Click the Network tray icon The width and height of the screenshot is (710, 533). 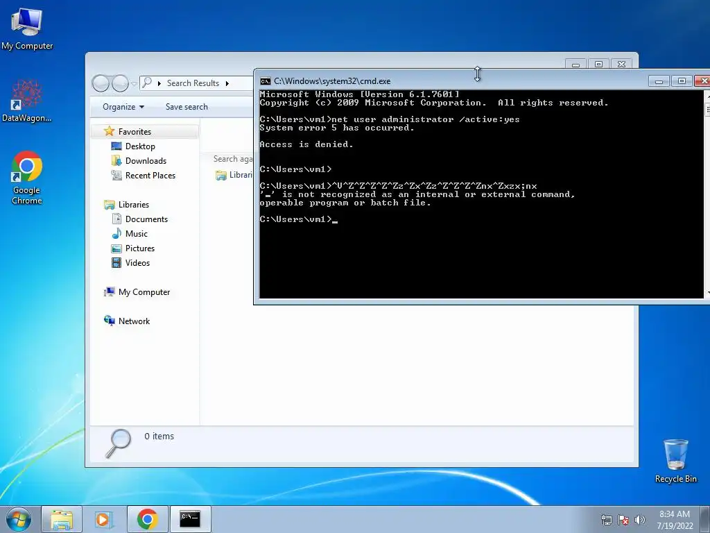click(606, 520)
